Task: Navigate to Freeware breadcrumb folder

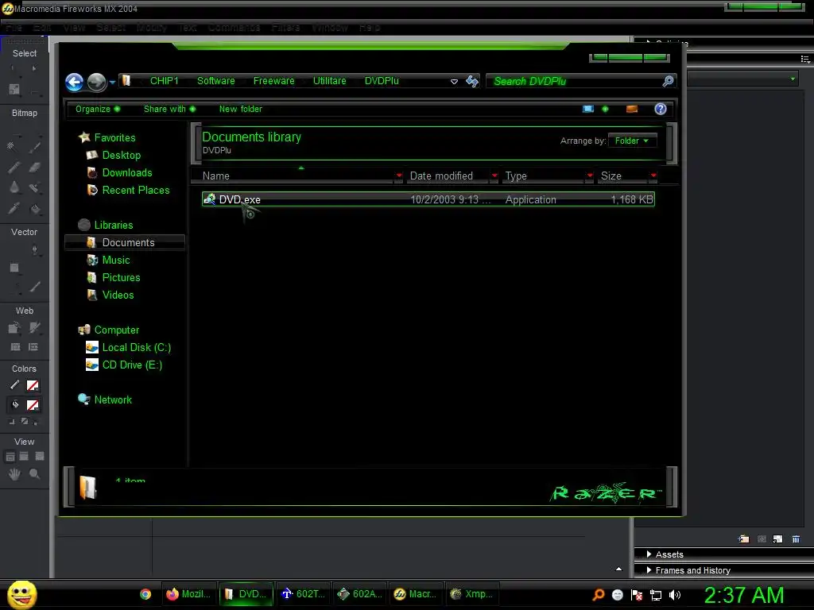Action: [x=273, y=81]
